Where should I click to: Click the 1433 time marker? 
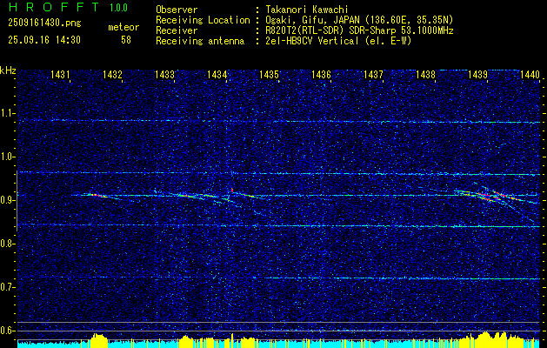point(164,74)
